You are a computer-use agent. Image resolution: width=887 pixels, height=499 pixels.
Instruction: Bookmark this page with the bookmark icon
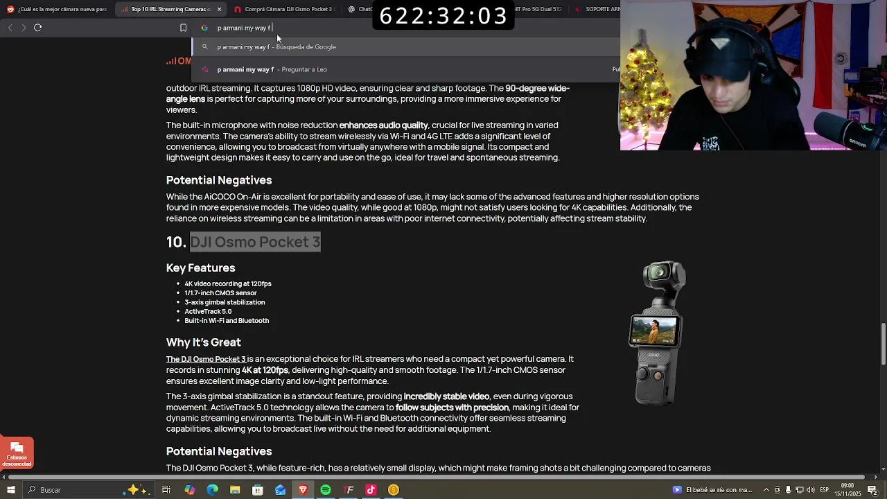click(183, 28)
